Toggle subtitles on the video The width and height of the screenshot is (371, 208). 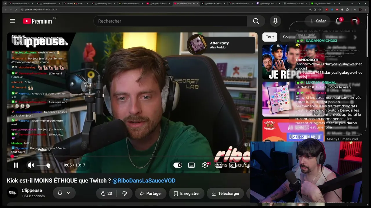coord(192,165)
